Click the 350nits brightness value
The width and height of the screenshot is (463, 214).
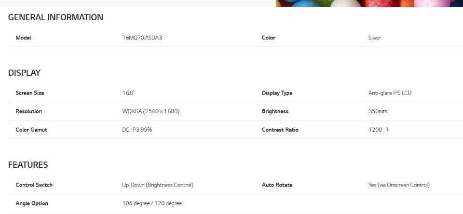(x=378, y=111)
